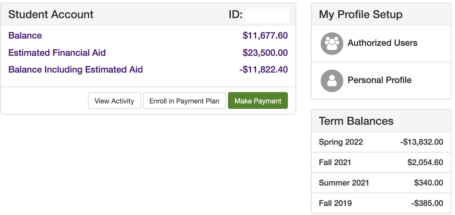Image resolution: width=455 pixels, height=215 pixels.
Task: Click Enroll in Payment Plan
Action: click(184, 101)
